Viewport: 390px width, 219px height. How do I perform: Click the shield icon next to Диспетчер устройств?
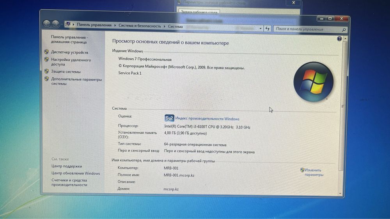coord(46,52)
